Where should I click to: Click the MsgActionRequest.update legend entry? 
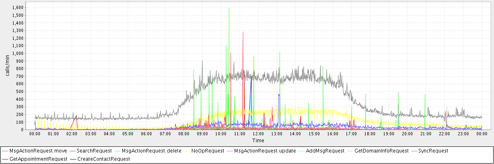click(x=265, y=151)
